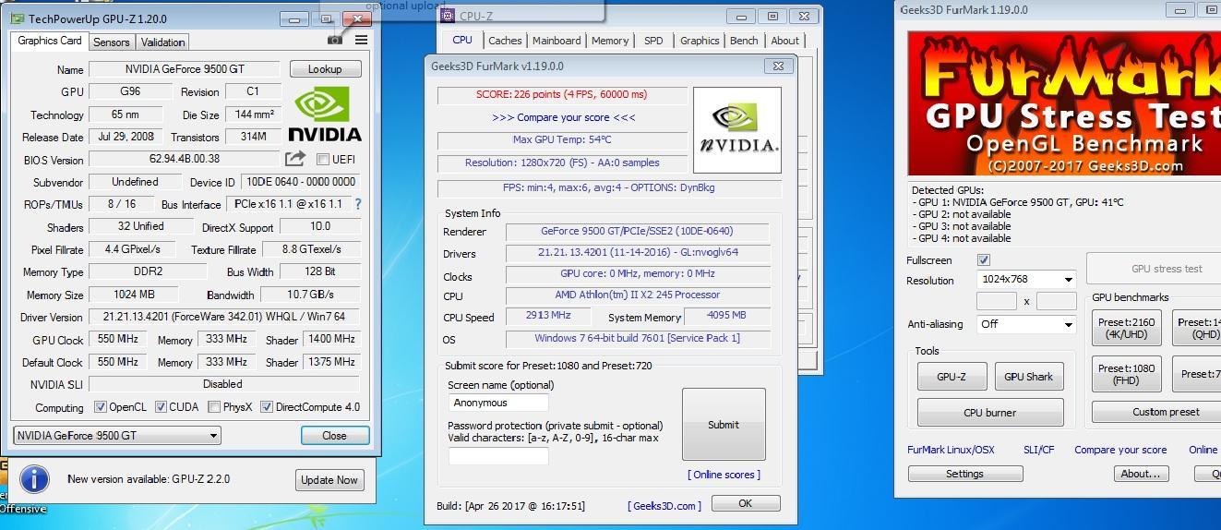The height and width of the screenshot is (530, 1221).
Task: Click the Max GPU Temp: 54°C text
Action: point(562,139)
